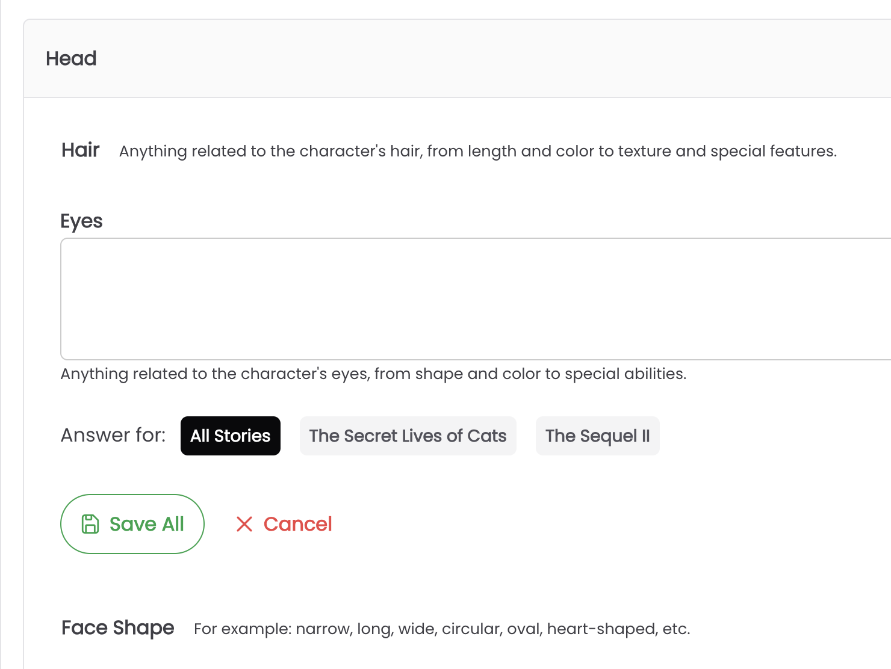Click the bold Face Shape label
Screen dimensions: 891x669
point(118,627)
